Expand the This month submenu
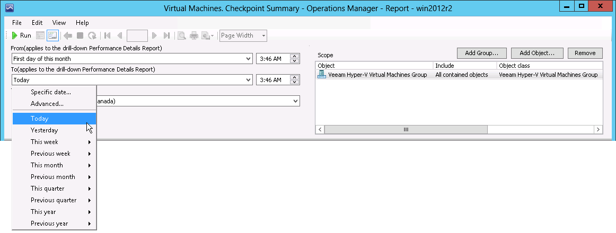The height and width of the screenshot is (233, 616). pyautogui.click(x=54, y=165)
